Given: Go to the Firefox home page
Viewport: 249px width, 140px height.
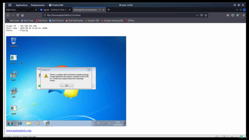Looking at the screenshot, I should pyautogui.click(x=23, y=15).
